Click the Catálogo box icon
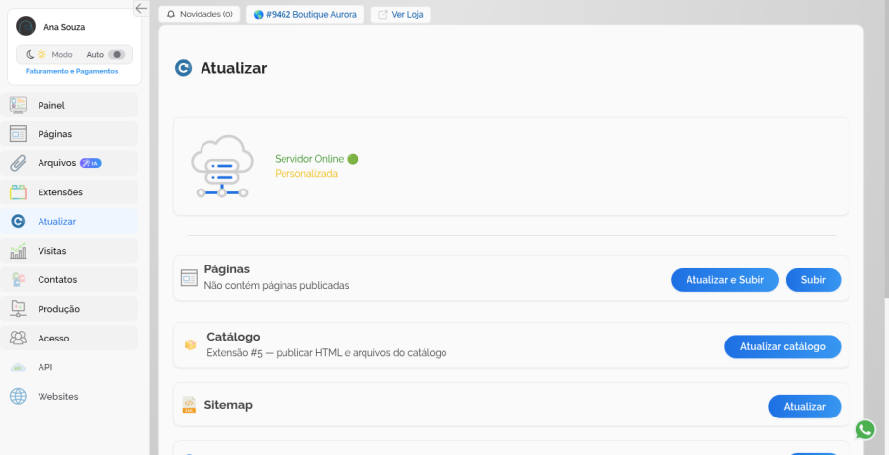The height and width of the screenshot is (455, 889). [x=190, y=344]
